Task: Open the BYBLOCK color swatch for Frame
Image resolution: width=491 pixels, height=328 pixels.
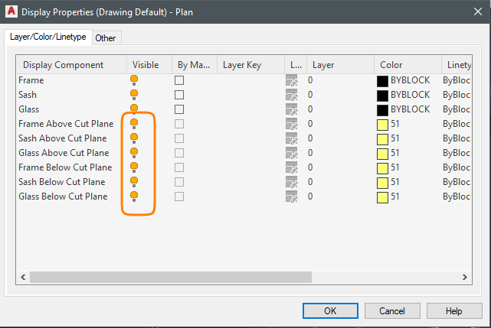Action: click(x=383, y=80)
